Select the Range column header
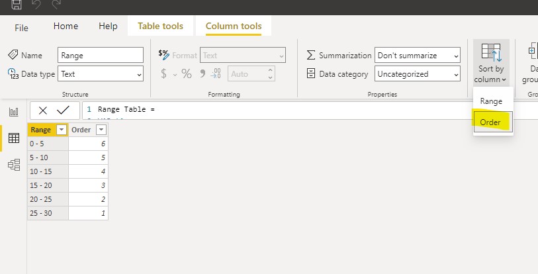 tap(41, 130)
